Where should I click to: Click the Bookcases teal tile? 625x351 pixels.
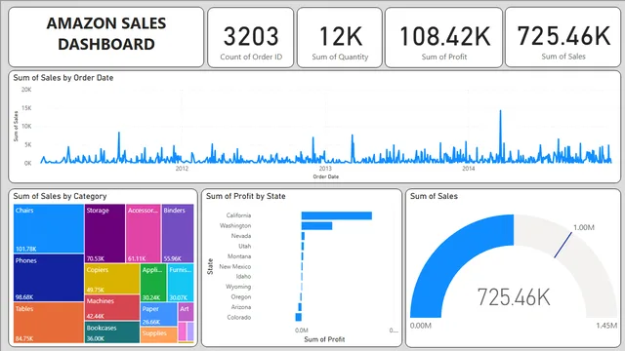click(112, 331)
